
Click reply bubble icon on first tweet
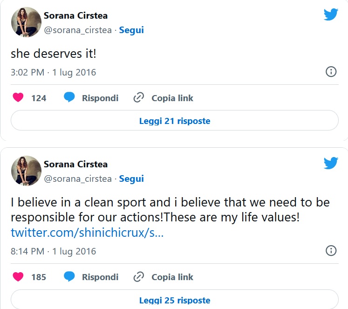coord(69,98)
